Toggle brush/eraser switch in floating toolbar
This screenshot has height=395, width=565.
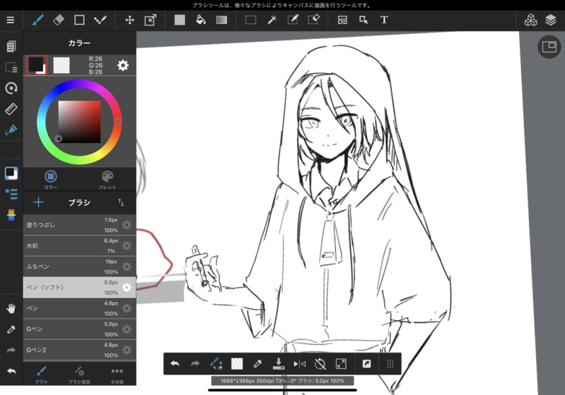(x=216, y=364)
